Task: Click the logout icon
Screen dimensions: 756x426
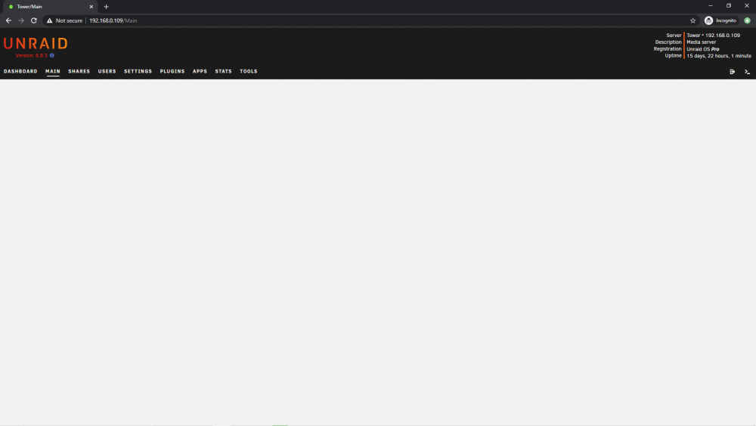Action: pyautogui.click(x=732, y=72)
